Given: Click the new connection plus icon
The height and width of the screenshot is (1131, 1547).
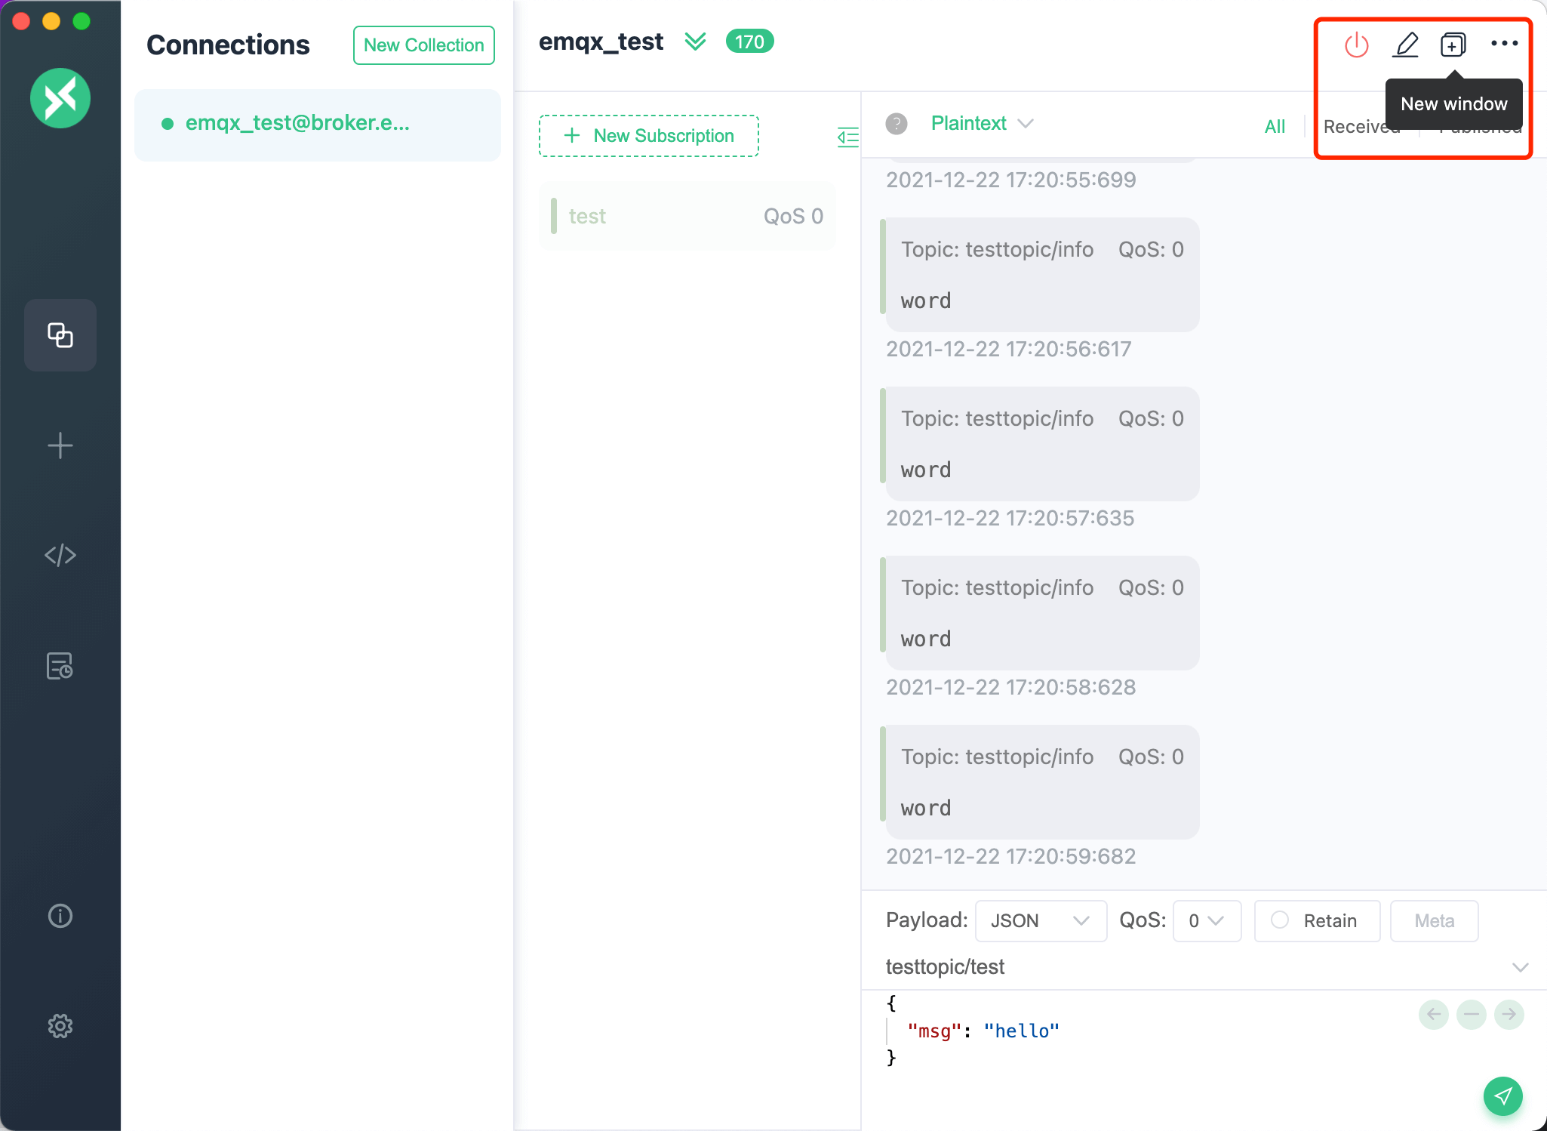Looking at the screenshot, I should pyautogui.click(x=60, y=445).
